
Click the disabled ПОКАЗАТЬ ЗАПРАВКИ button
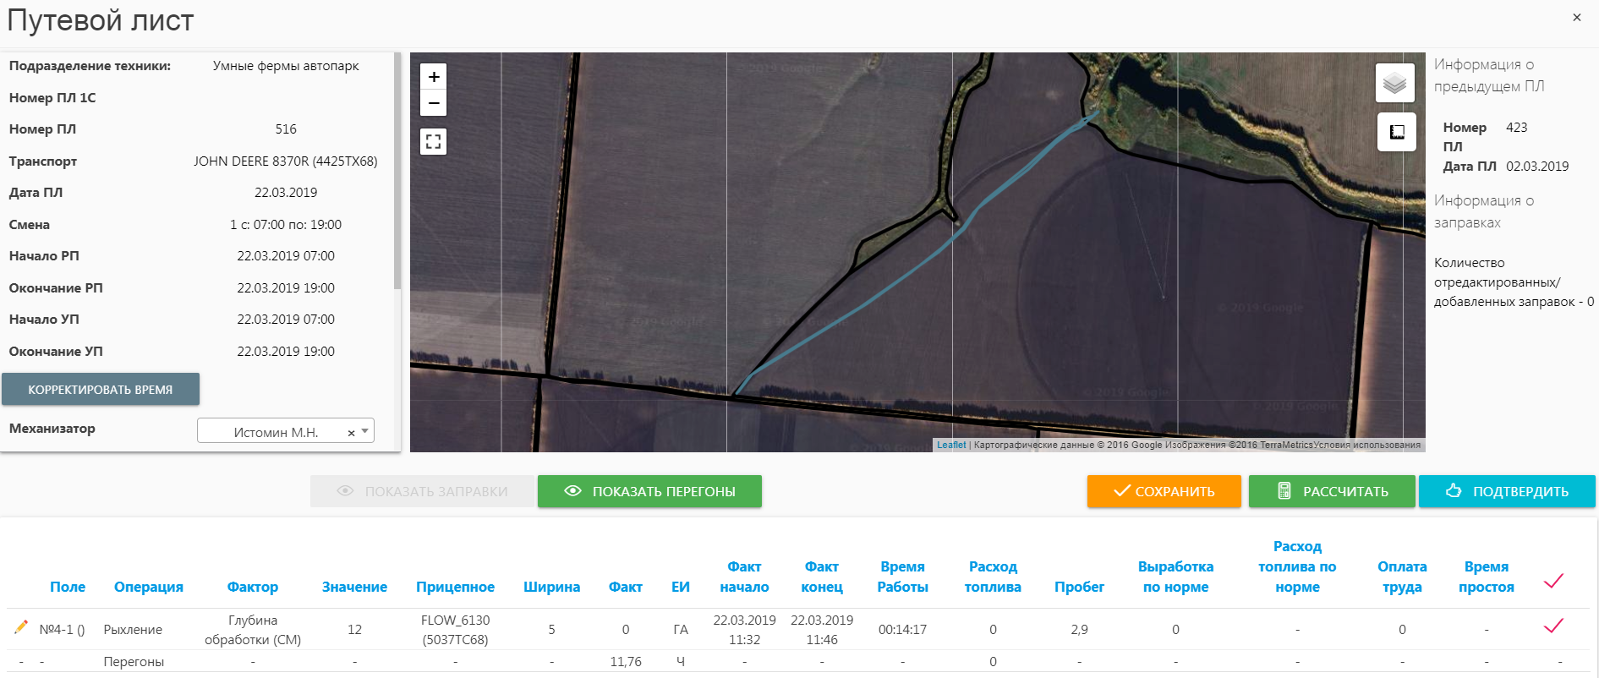click(422, 491)
